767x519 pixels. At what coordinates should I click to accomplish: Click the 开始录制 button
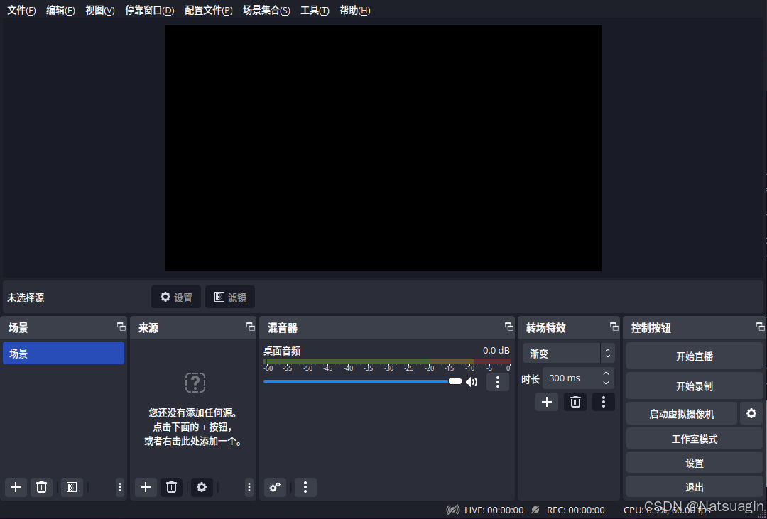[x=694, y=385]
